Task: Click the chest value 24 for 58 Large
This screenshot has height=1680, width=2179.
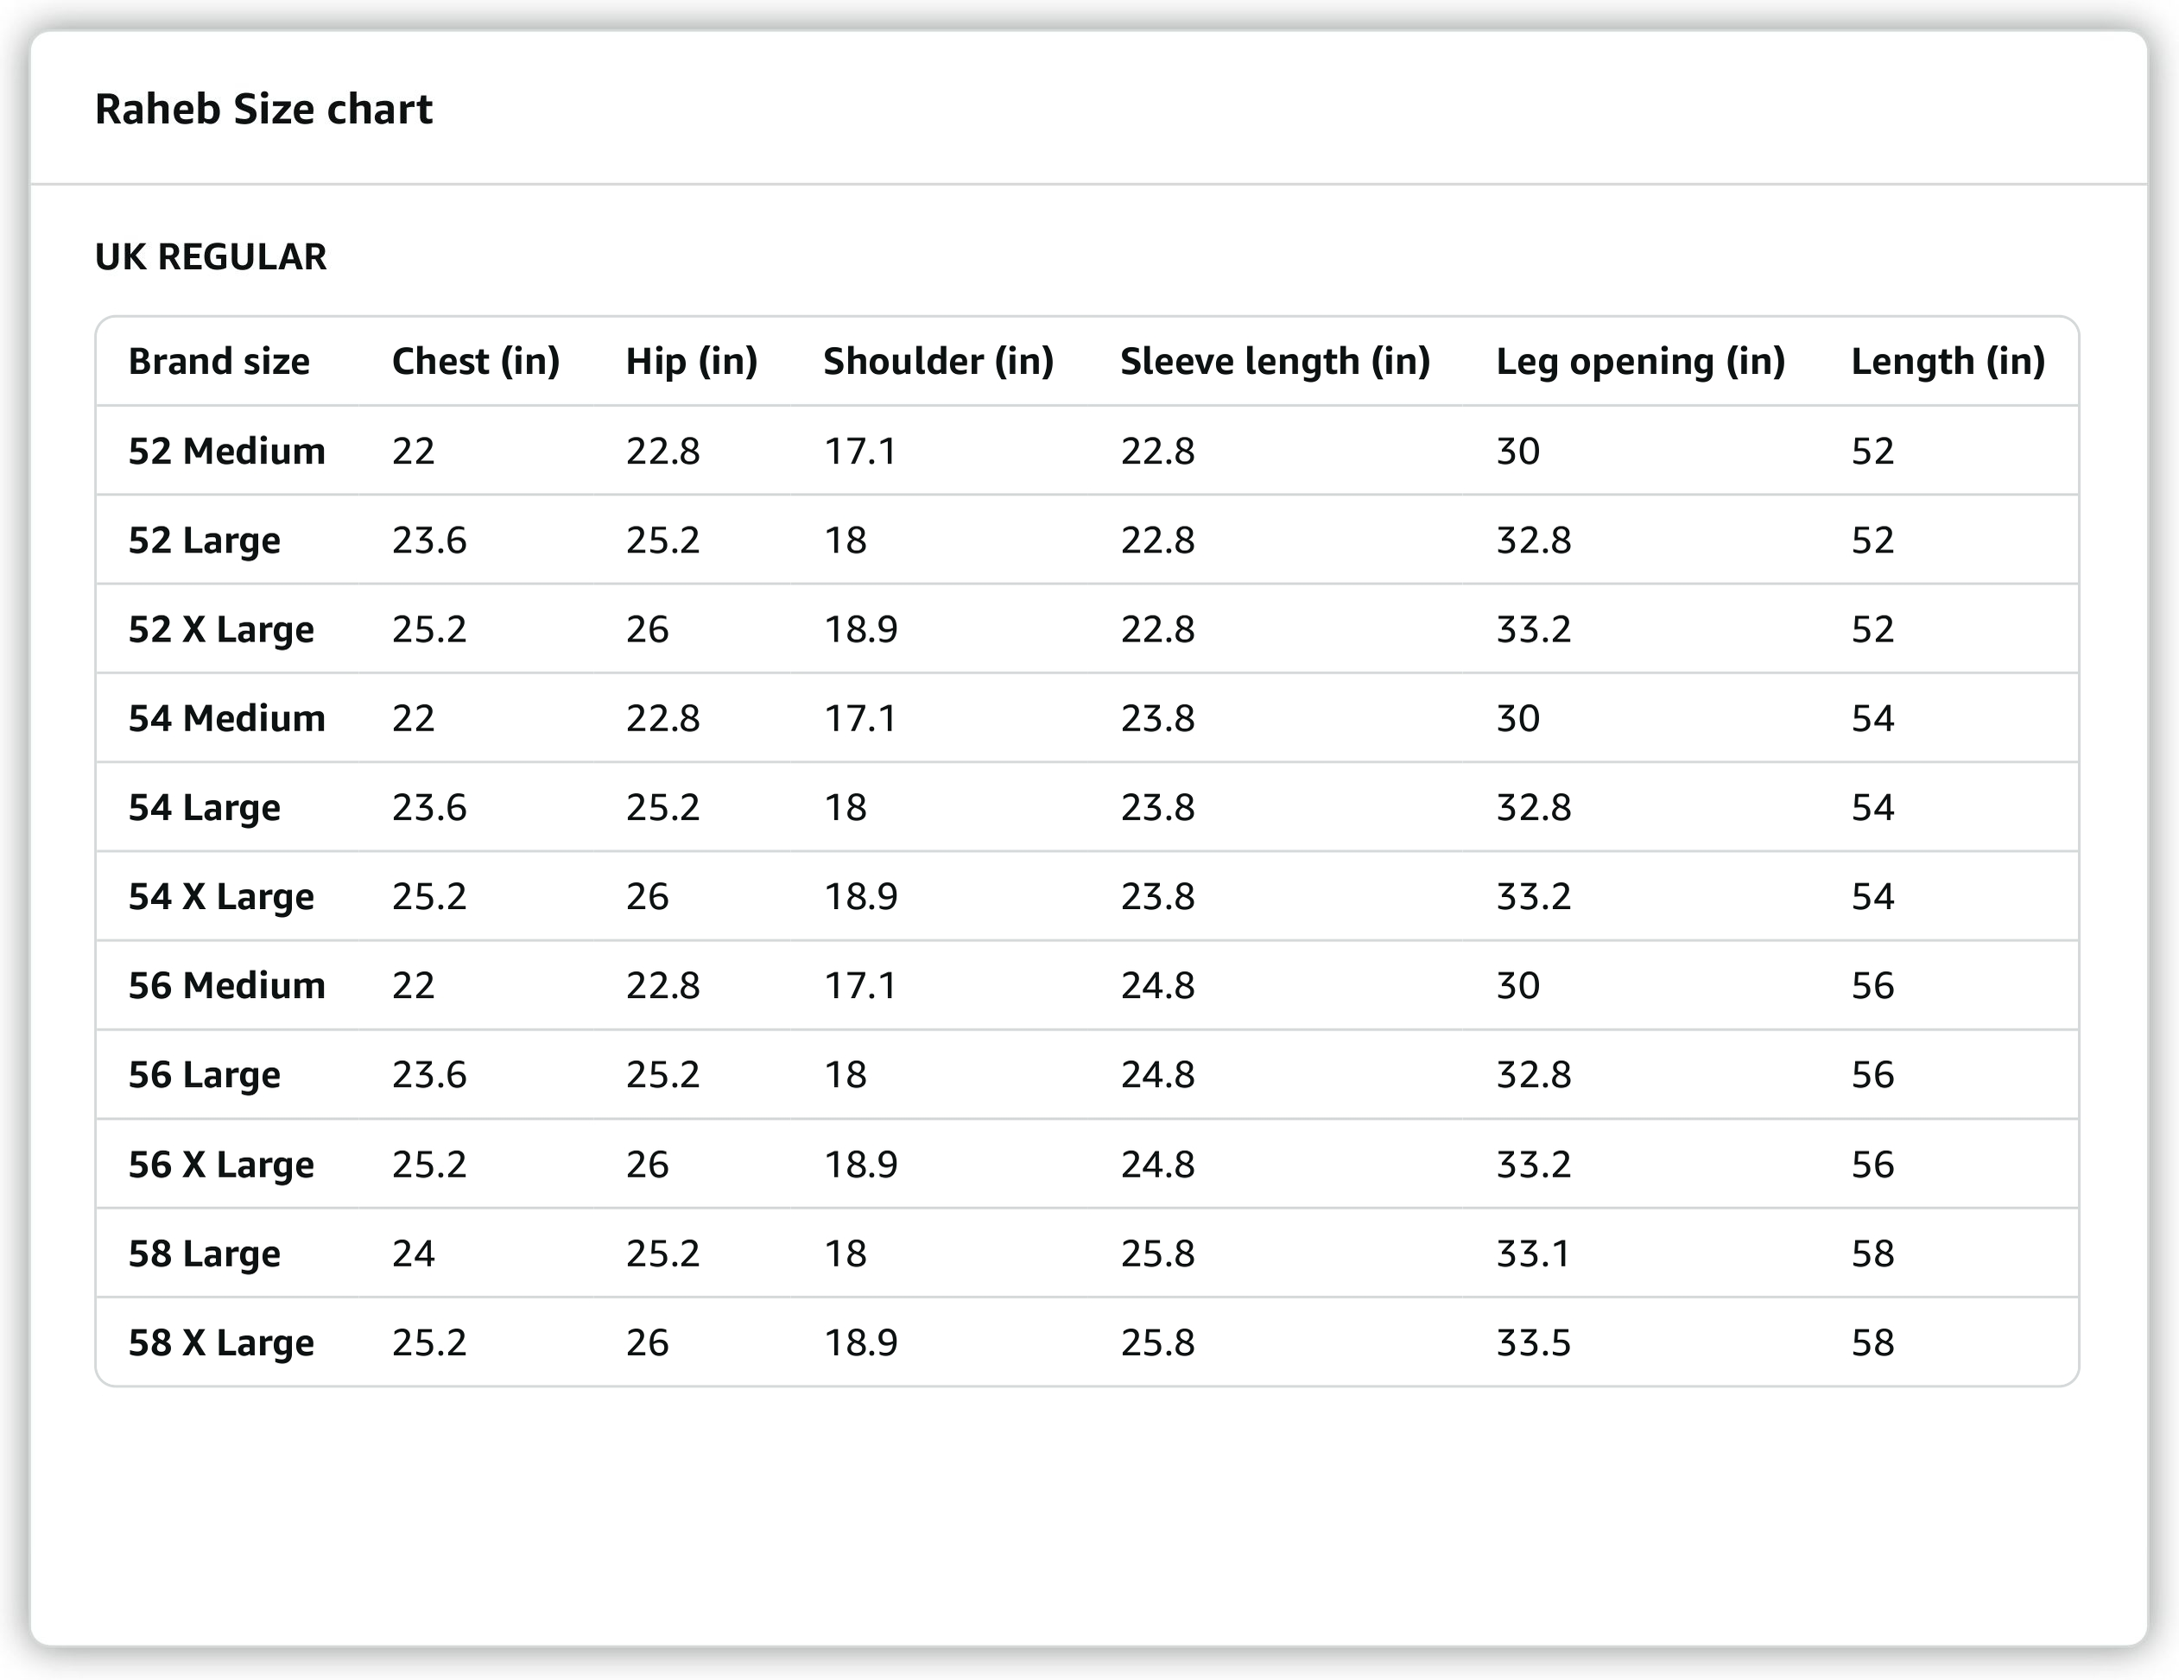Action: click(413, 1254)
